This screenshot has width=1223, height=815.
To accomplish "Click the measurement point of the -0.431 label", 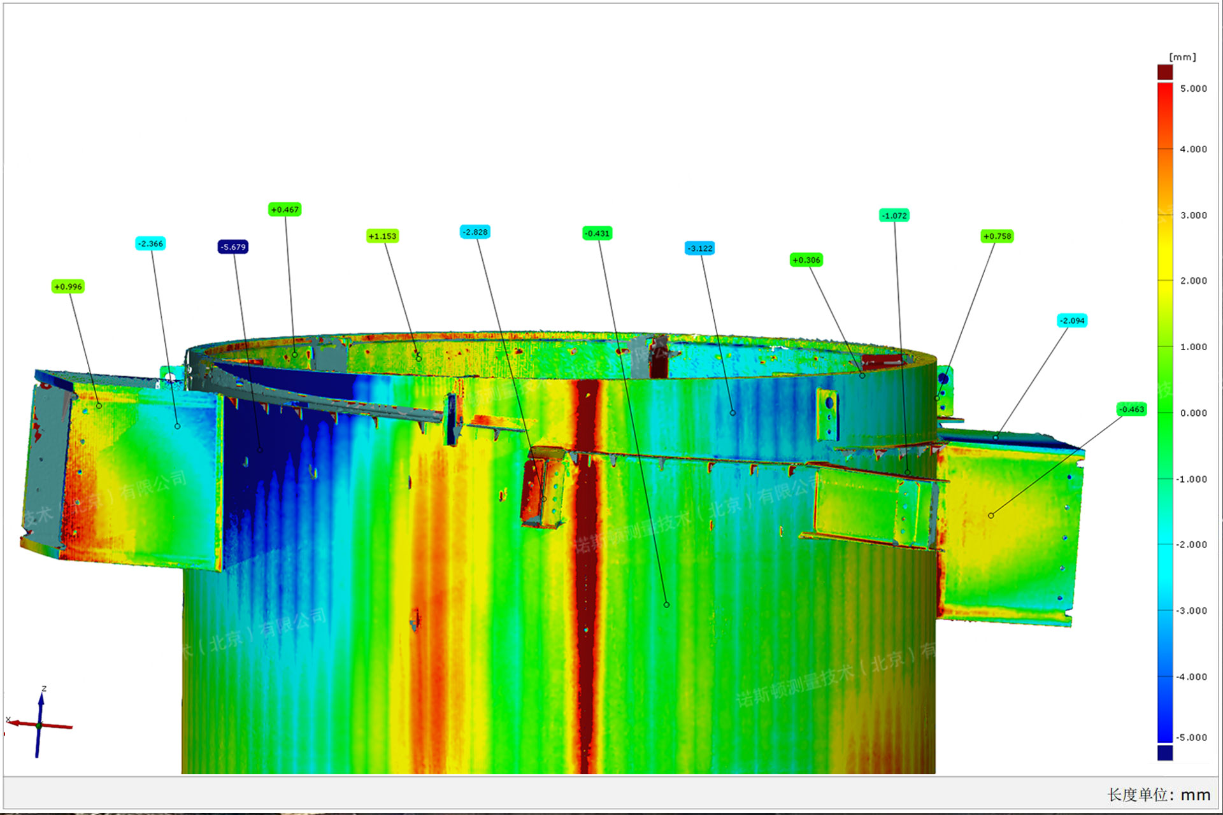I will (667, 605).
